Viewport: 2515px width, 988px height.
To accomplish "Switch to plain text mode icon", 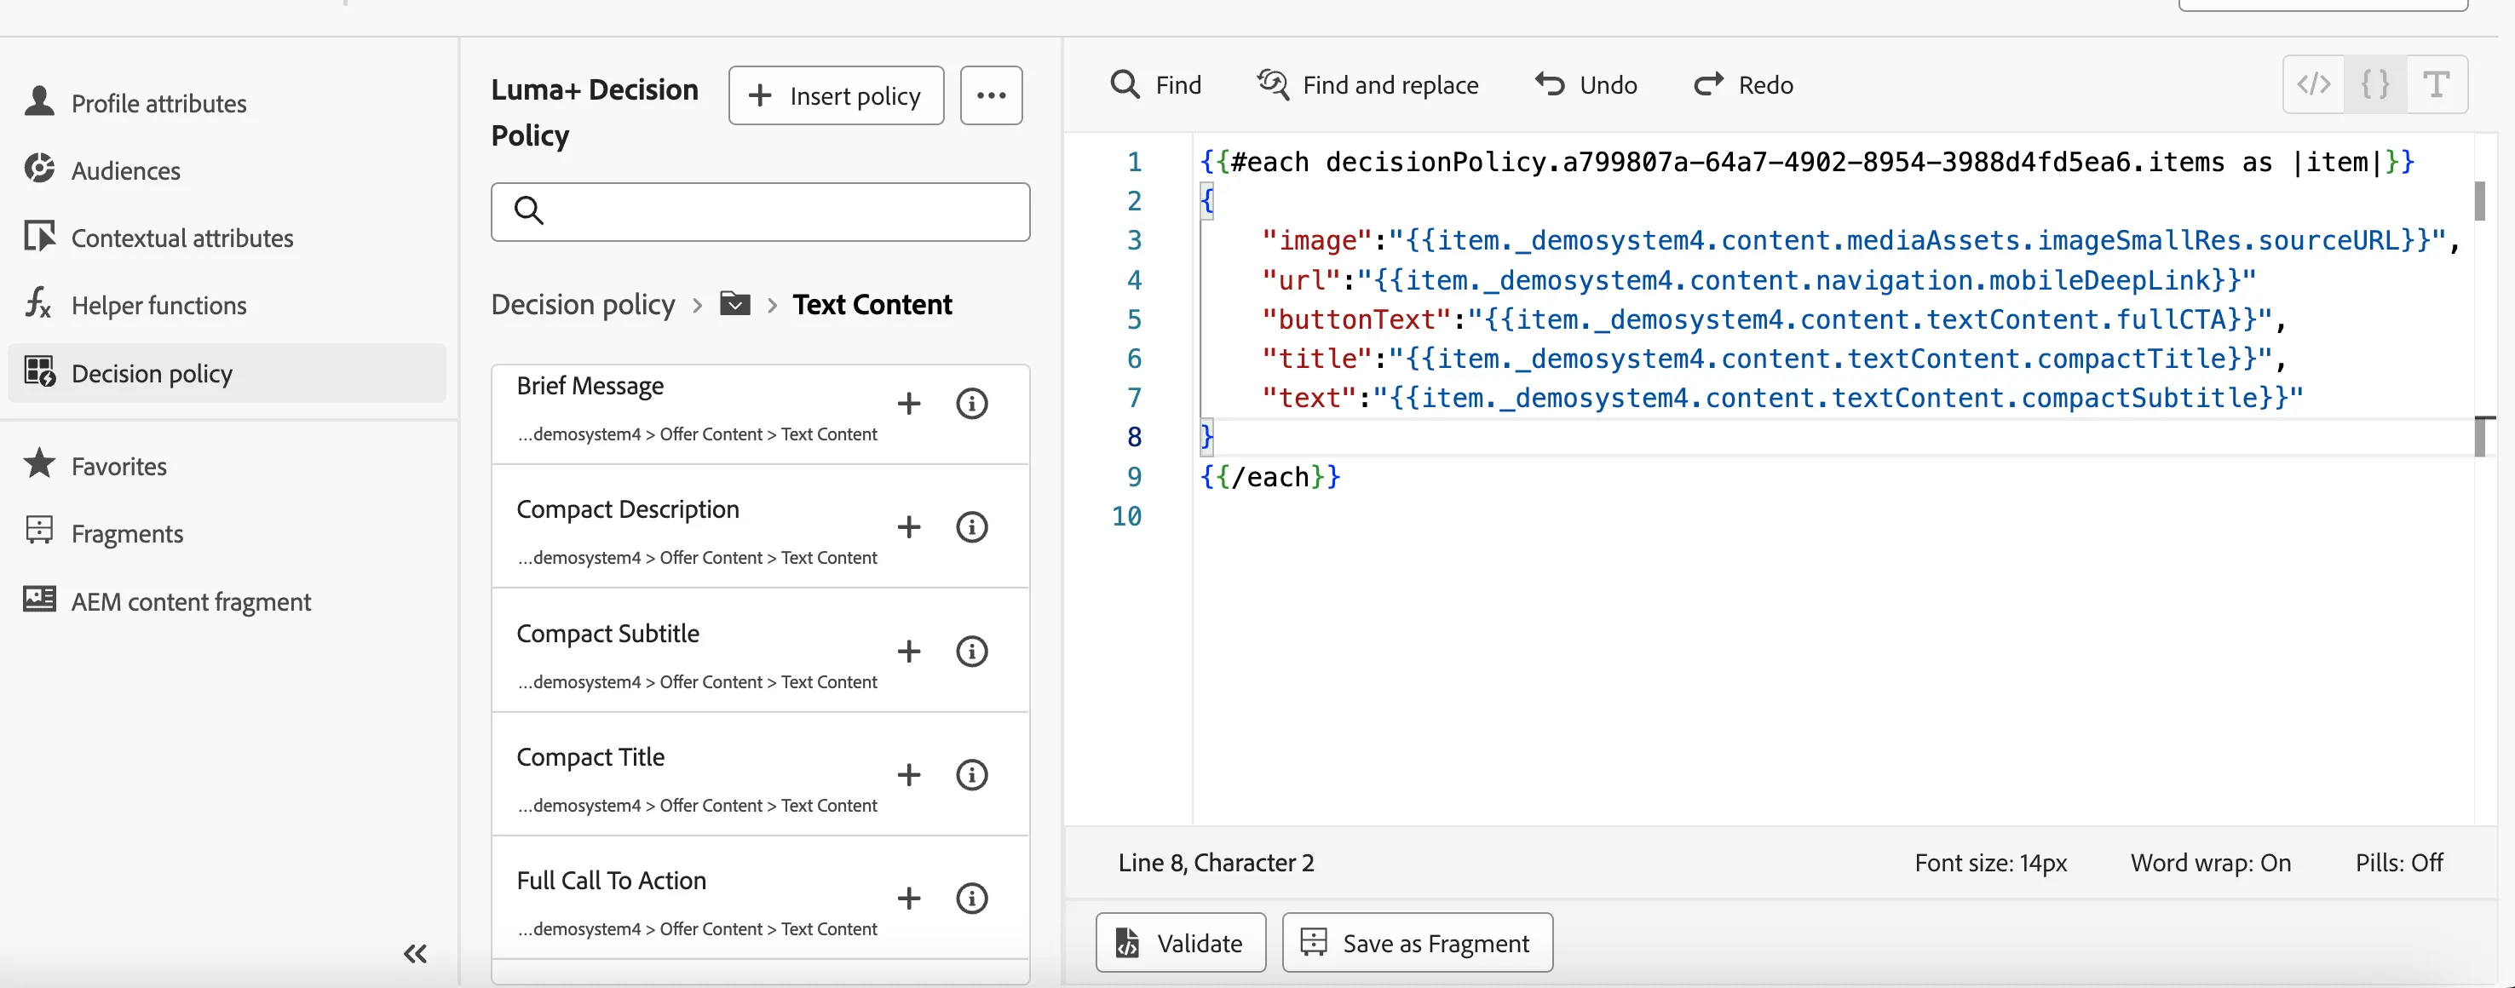I will (x=2437, y=85).
